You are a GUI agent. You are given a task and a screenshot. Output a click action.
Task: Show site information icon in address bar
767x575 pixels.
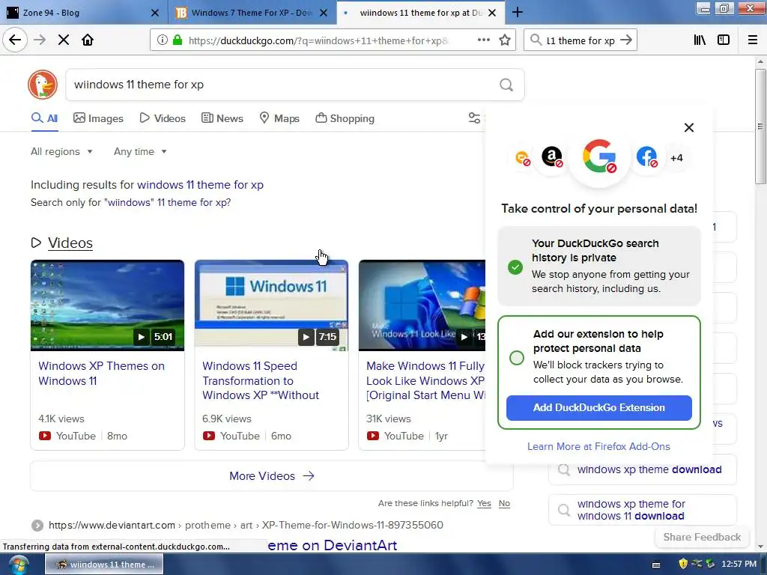162,40
